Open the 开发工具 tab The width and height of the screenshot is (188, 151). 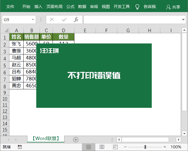tap(122, 7)
